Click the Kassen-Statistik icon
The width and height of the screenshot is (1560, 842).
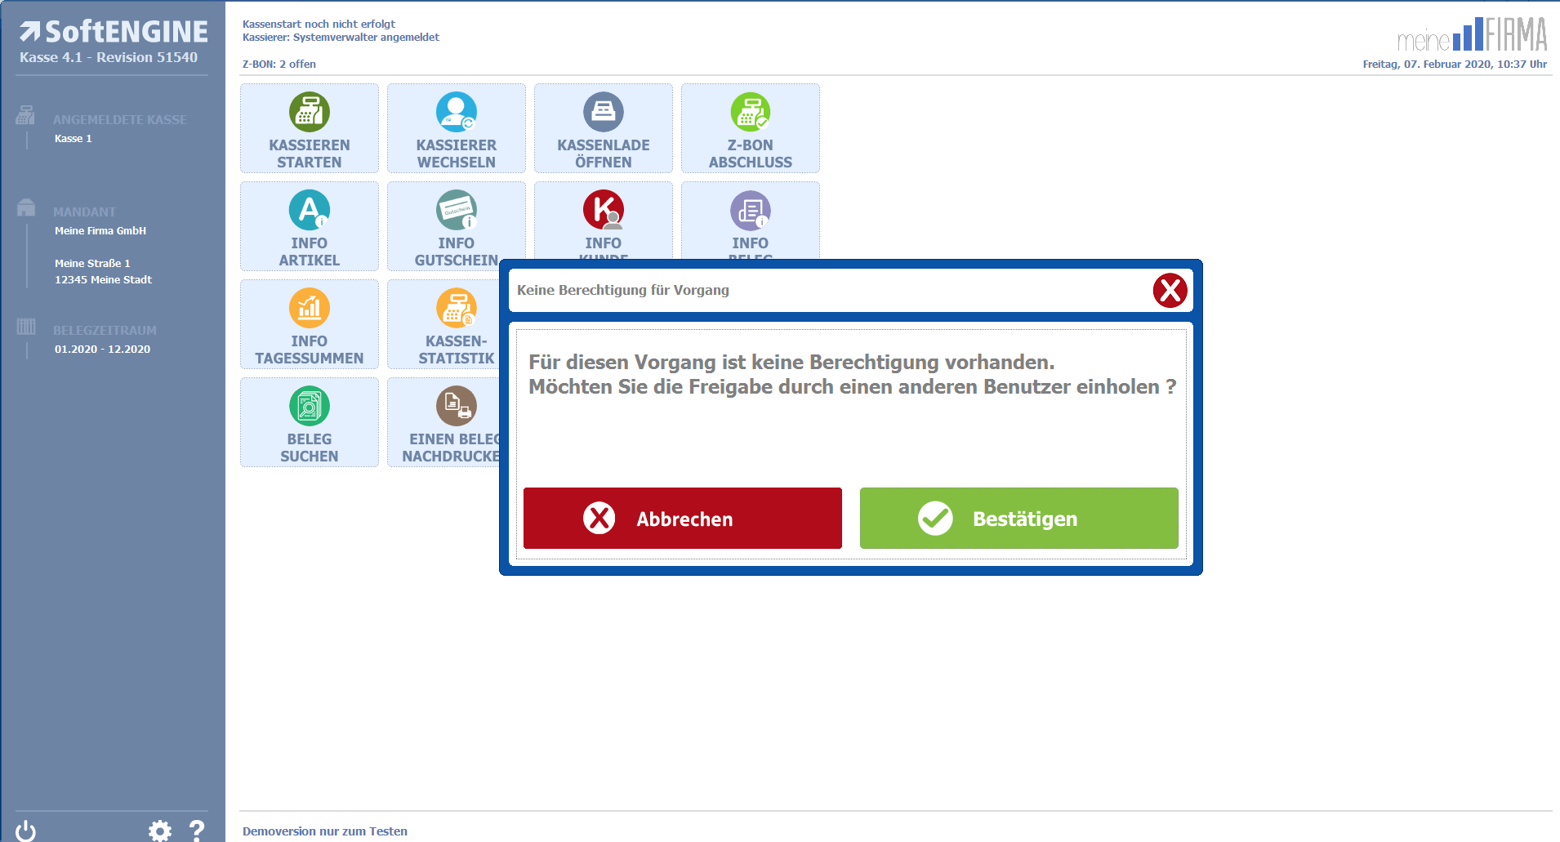pos(456,309)
